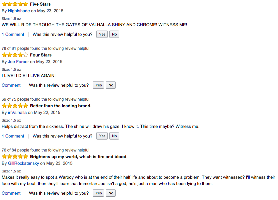Viewport: 278px width, 200px height.
Task: Click the Four Stars rating icons
Action: pos(15,55)
